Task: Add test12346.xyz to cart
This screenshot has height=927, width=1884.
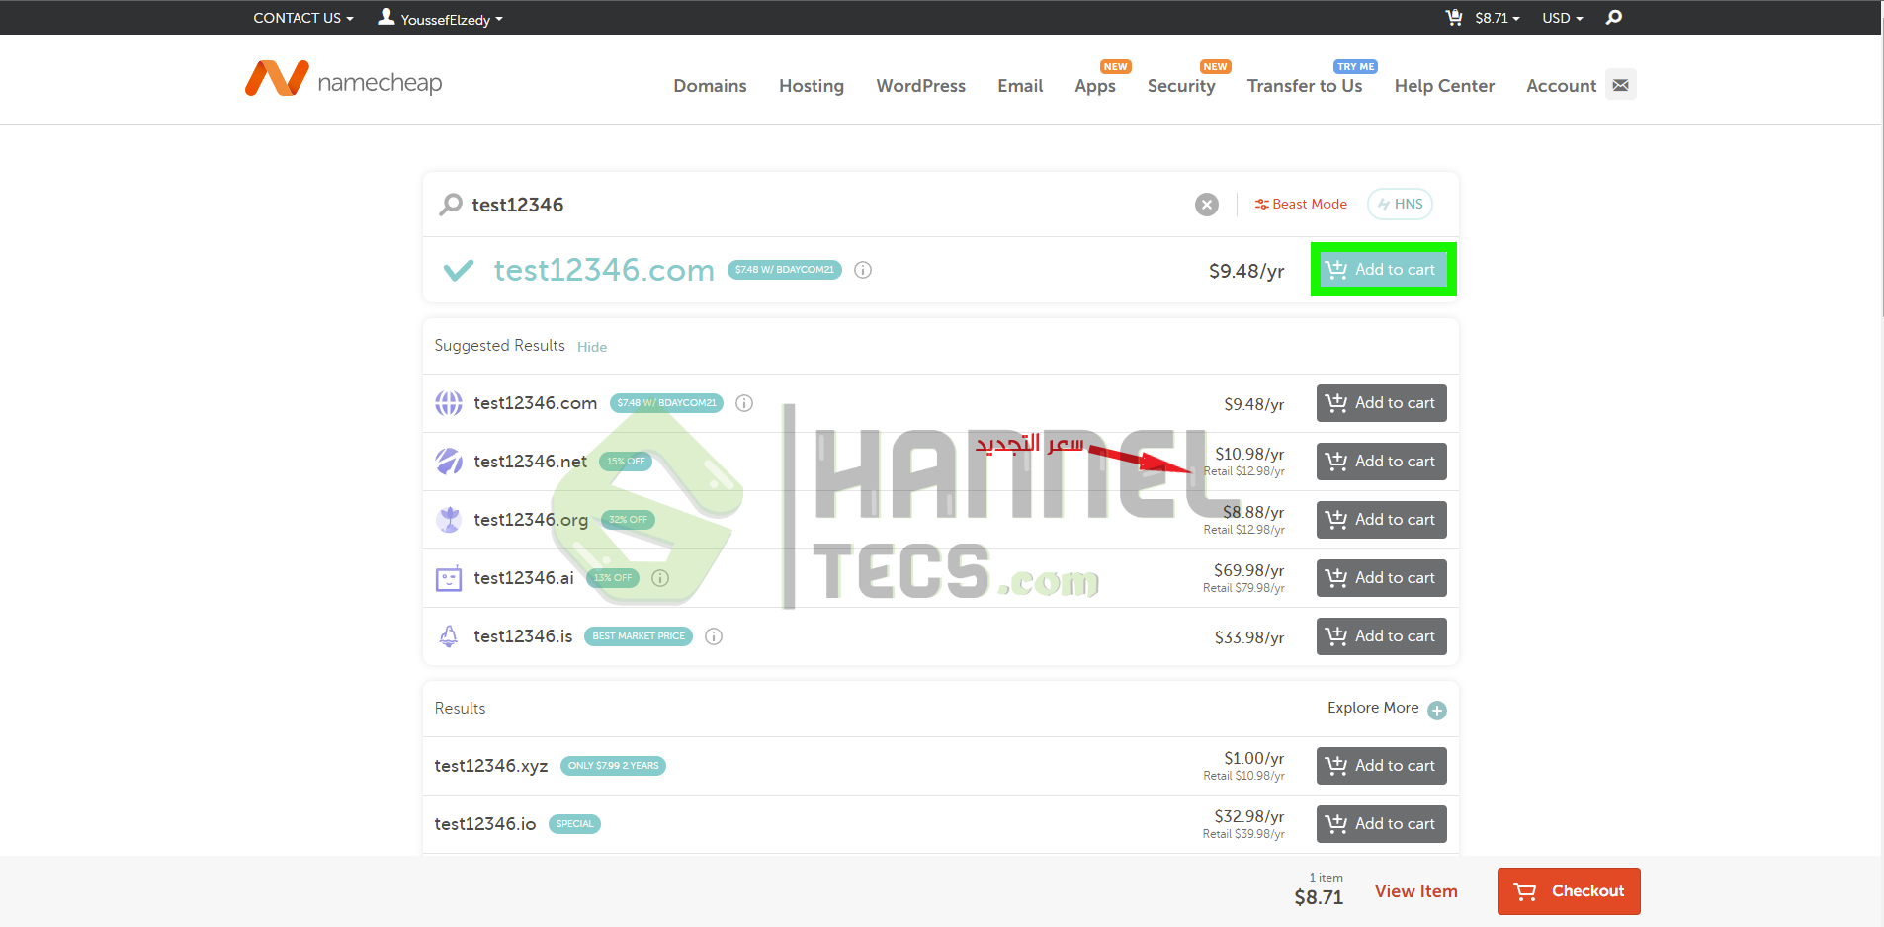Action: pyautogui.click(x=1381, y=766)
